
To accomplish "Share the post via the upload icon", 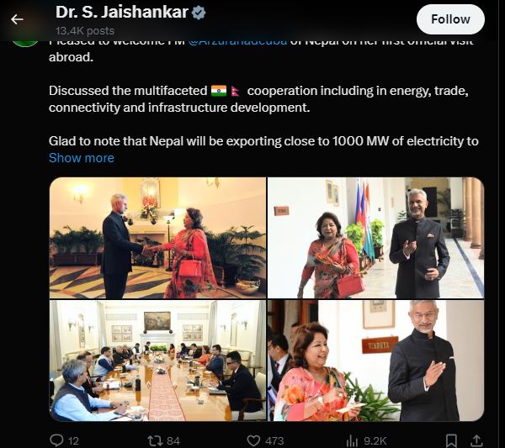I will 477,440.
